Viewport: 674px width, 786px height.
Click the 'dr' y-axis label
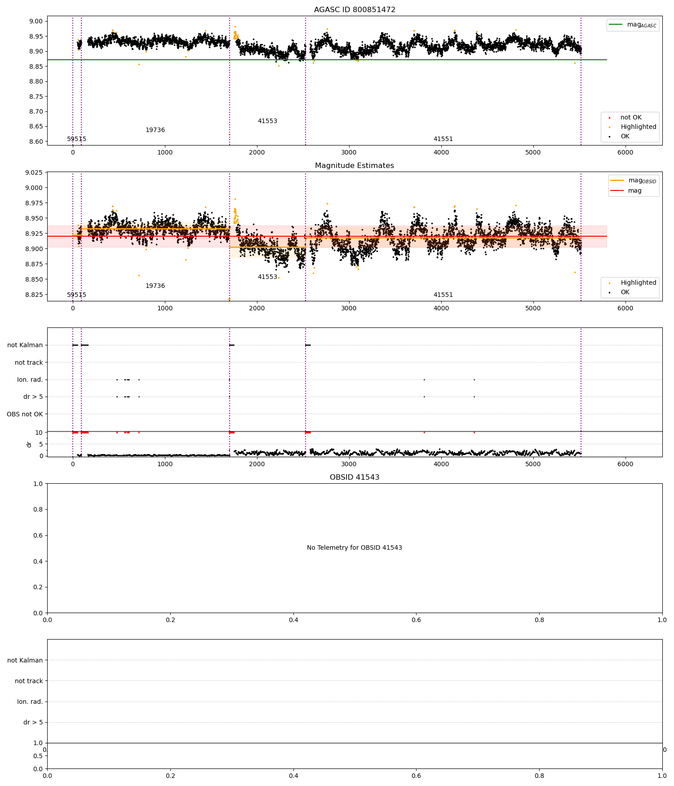29,444
